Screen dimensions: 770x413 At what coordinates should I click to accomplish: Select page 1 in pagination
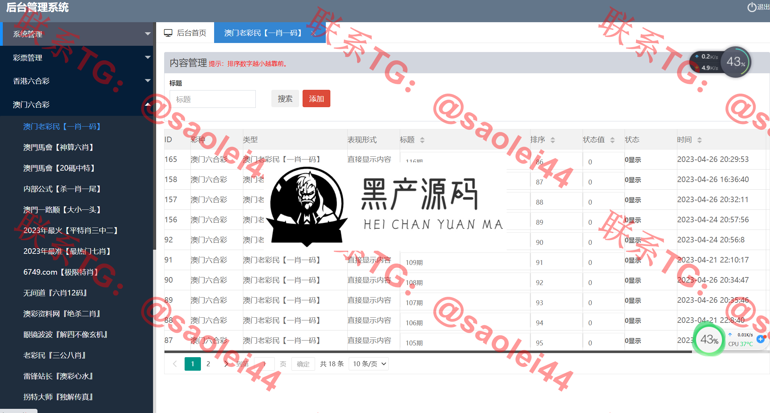[193, 364]
